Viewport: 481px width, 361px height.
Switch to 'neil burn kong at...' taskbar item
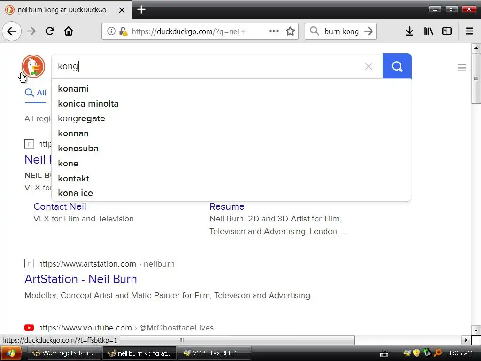tap(140, 353)
